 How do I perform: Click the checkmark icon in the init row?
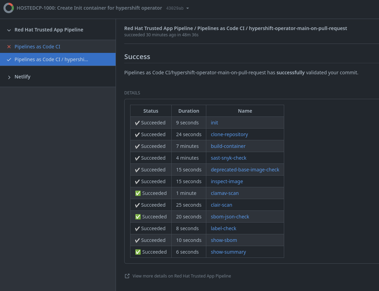pyautogui.click(x=137, y=123)
